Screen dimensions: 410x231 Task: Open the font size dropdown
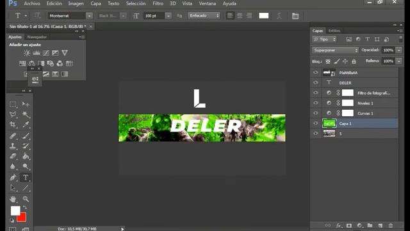[168, 16]
